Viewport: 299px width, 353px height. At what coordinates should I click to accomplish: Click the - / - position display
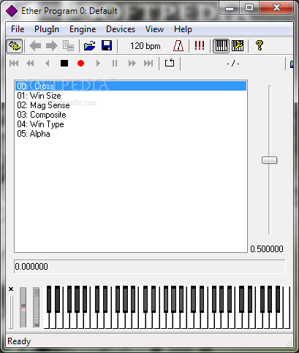(x=233, y=64)
